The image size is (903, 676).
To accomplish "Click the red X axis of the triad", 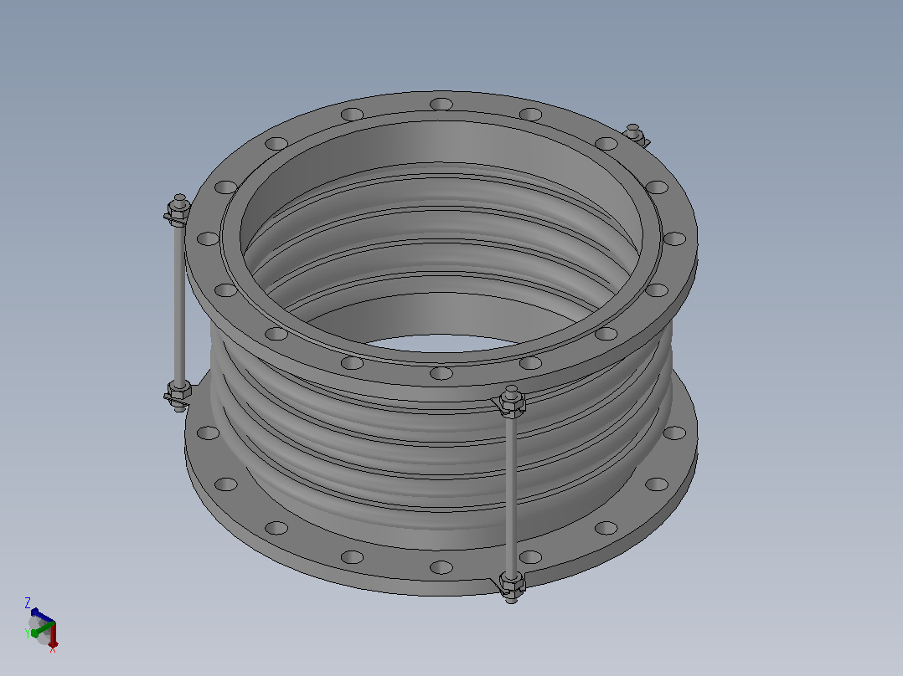I will click(53, 635).
